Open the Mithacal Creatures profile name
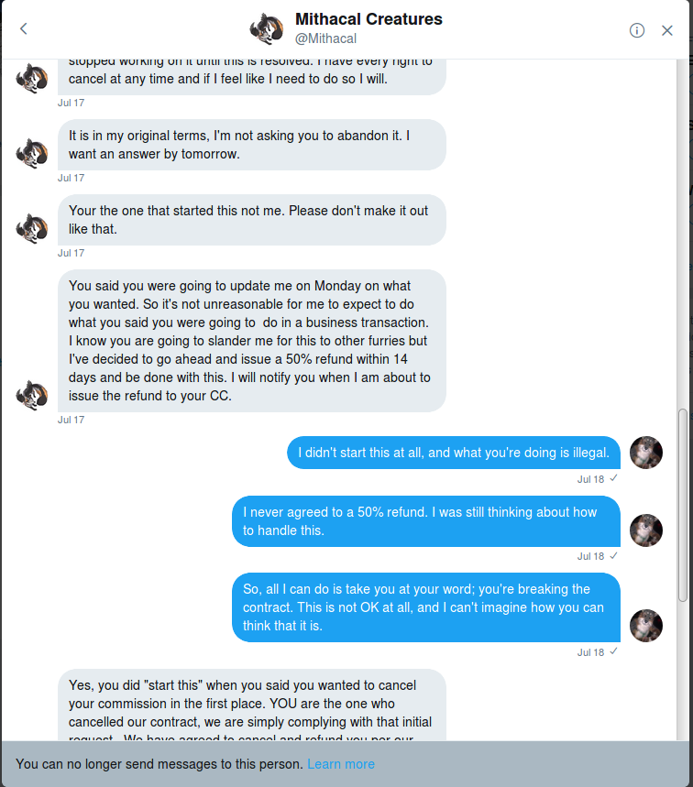Image resolution: width=693 pixels, height=787 pixels. [x=368, y=19]
